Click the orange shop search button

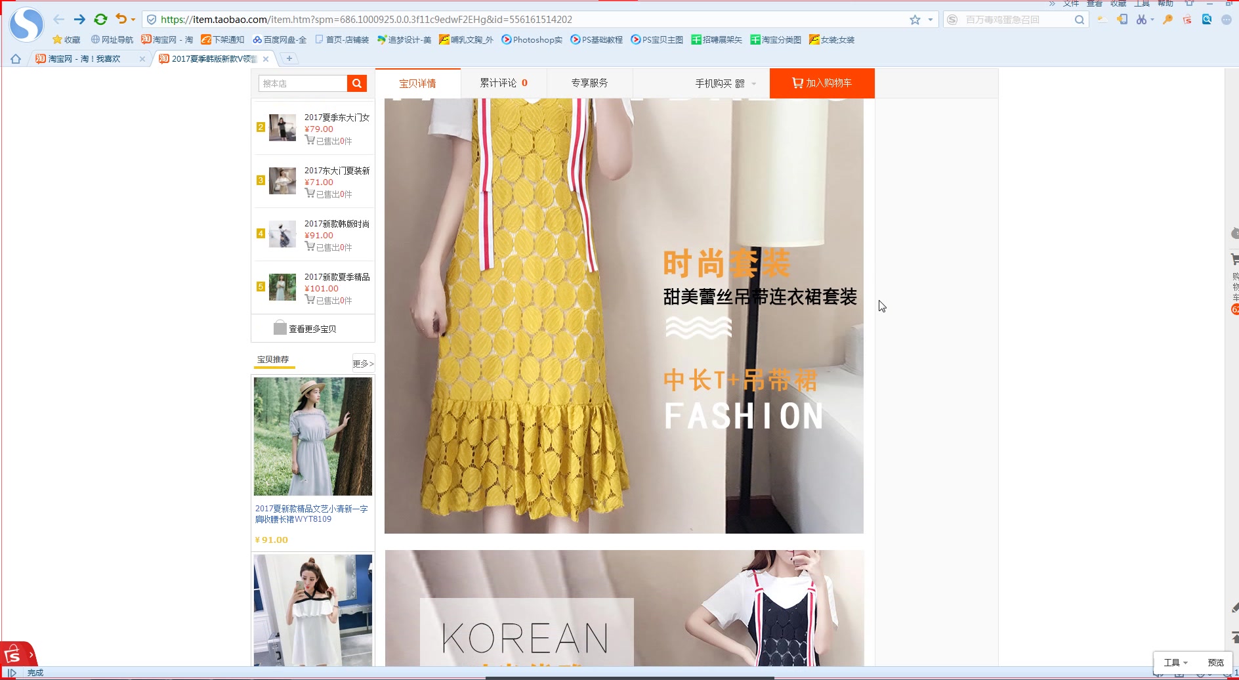(x=357, y=83)
